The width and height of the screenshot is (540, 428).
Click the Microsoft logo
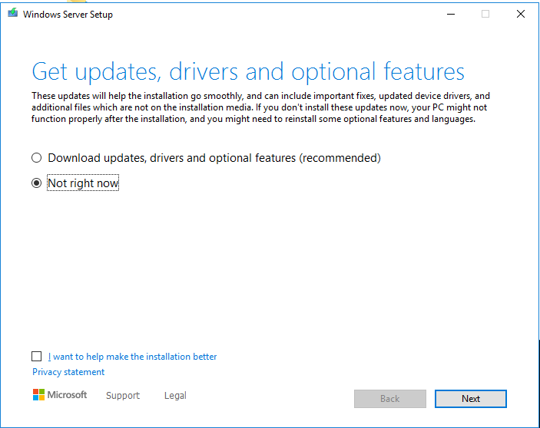[x=60, y=395]
